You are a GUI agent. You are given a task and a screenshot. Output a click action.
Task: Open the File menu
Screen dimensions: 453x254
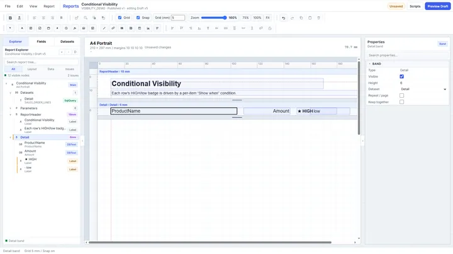click(8, 6)
